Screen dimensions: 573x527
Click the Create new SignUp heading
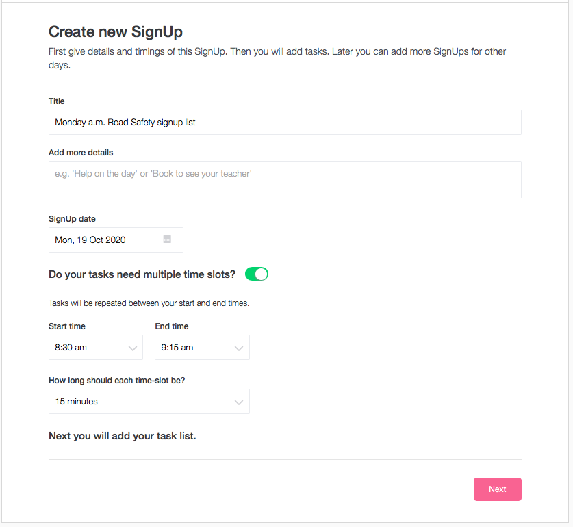coord(116,31)
